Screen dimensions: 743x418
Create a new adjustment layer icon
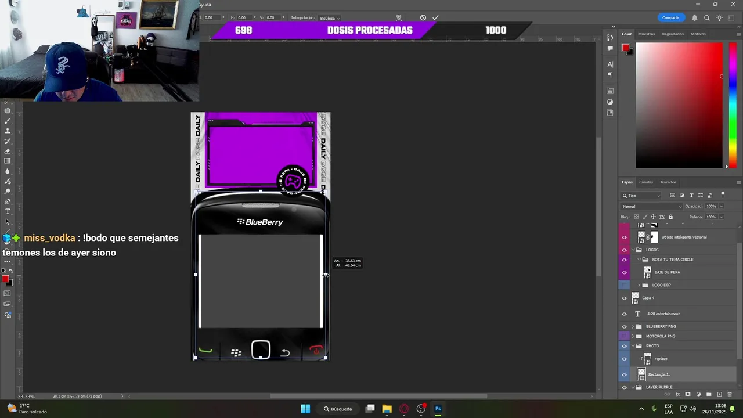(x=698, y=394)
